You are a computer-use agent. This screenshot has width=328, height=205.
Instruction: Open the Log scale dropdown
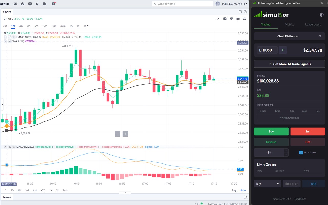(x=235, y=190)
